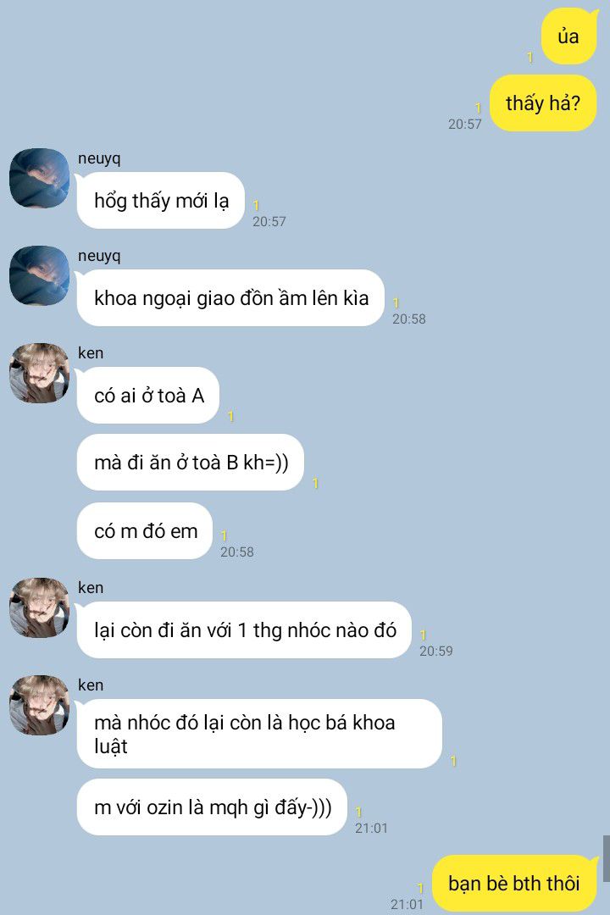610x915 pixels.
Task: Tap "lại còn đi ăn với 1 thg nhóc" message
Action: tap(244, 629)
